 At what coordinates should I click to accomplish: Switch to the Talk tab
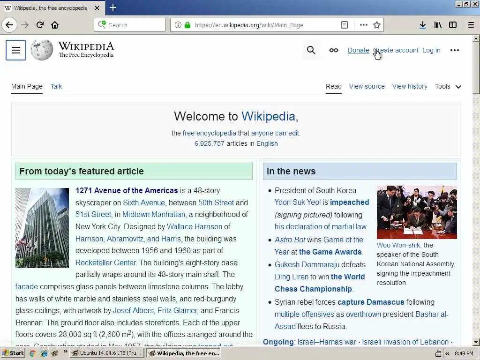pyautogui.click(x=56, y=86)
